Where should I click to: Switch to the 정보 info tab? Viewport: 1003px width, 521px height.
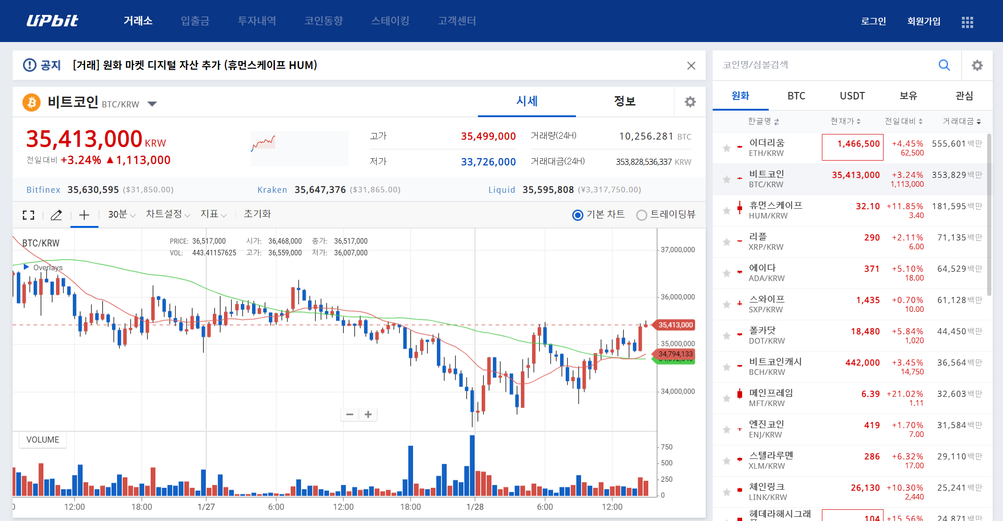tap(625, 101)
